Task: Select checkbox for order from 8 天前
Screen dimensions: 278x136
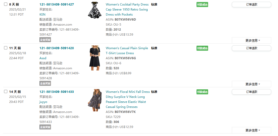Action: (6, 4)
